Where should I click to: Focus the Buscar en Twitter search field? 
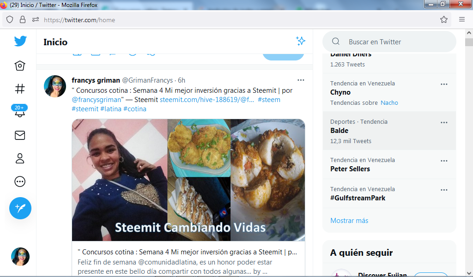(389, 42)
